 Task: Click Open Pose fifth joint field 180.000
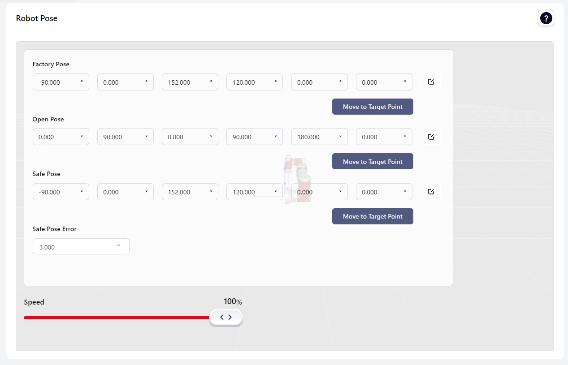pos(316,137)
